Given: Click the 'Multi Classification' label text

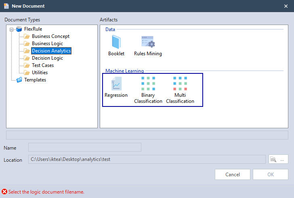Looking at the screenshot, I should pos(180,98).
